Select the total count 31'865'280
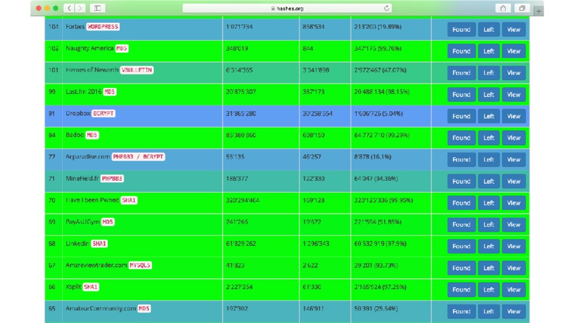Viewport: 575px width, 323px height. click(241, 113)
